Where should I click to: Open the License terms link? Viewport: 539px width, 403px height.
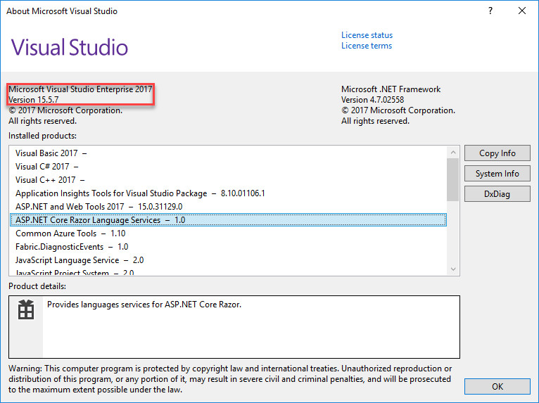coord(367,46)
